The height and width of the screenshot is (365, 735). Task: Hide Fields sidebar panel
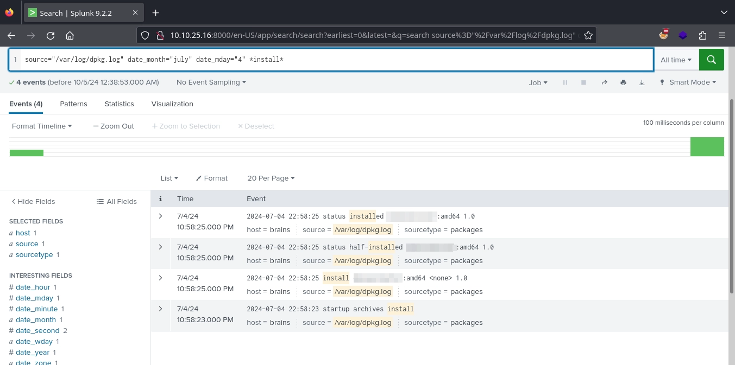point(33,201)
